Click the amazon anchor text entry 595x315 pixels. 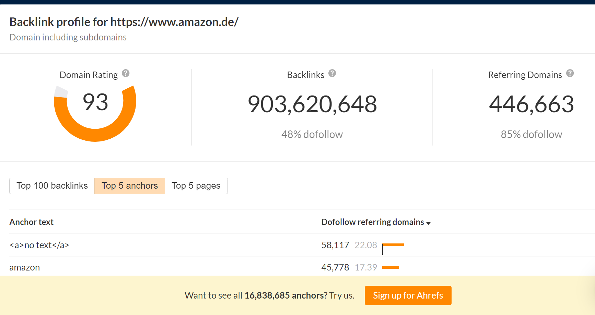click(25, 267)
